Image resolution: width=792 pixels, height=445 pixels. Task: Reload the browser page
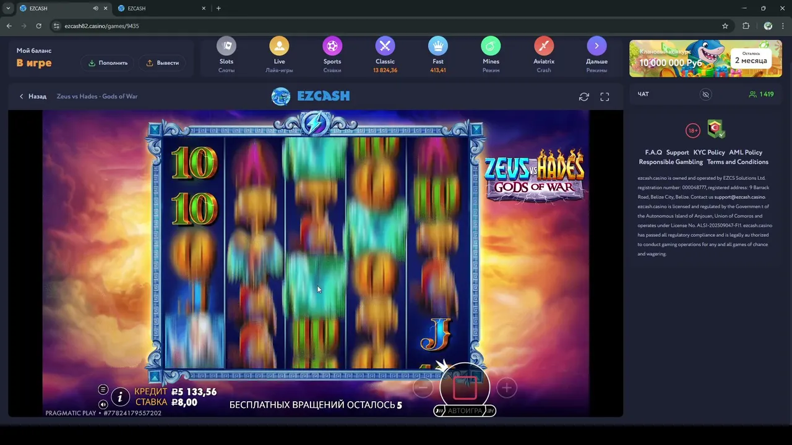click(38, 26)
